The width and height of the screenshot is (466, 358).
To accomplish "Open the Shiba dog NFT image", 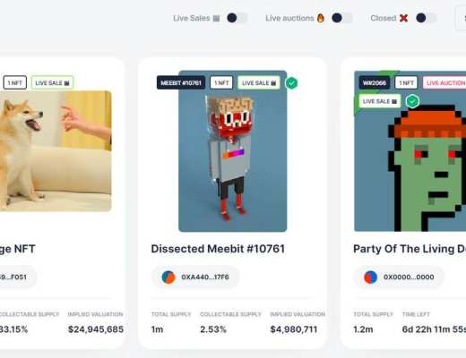I will point(56,151).
